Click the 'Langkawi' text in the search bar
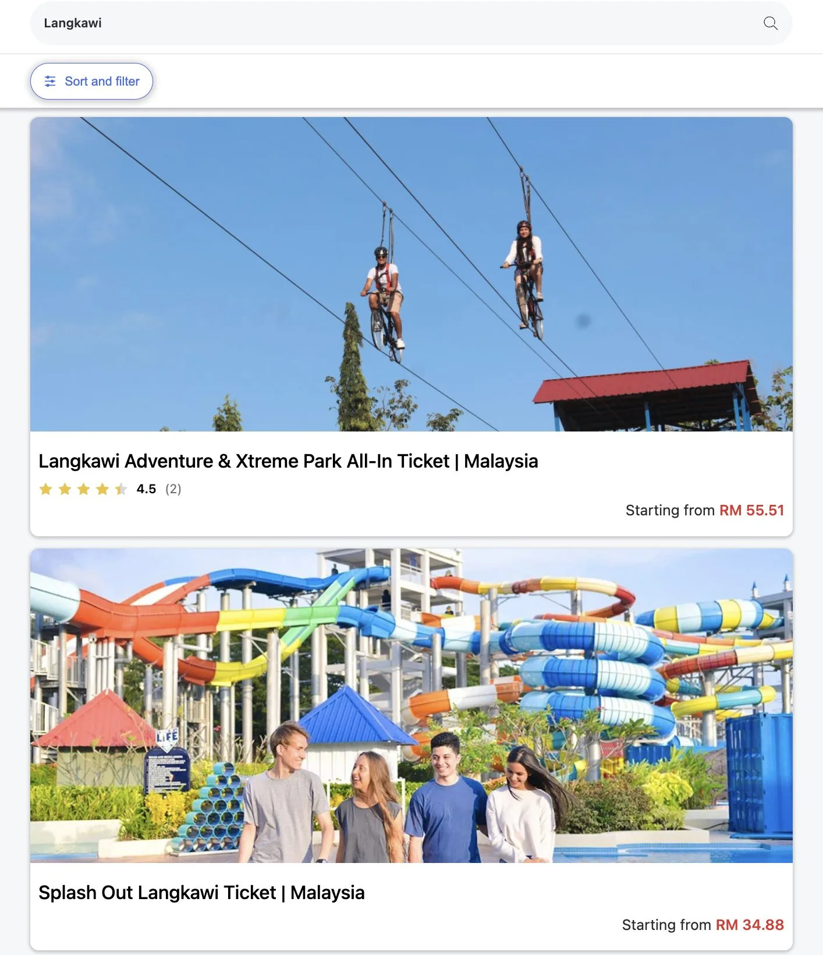This screenshot has width=823, height=955. pos(73,23)
